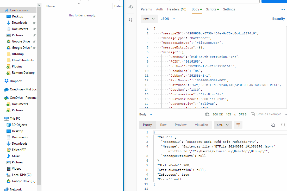Viewport: 287px width, 191px height.
Task: Click the save icon beside Save as example
Action: click(x=253, y=114)
